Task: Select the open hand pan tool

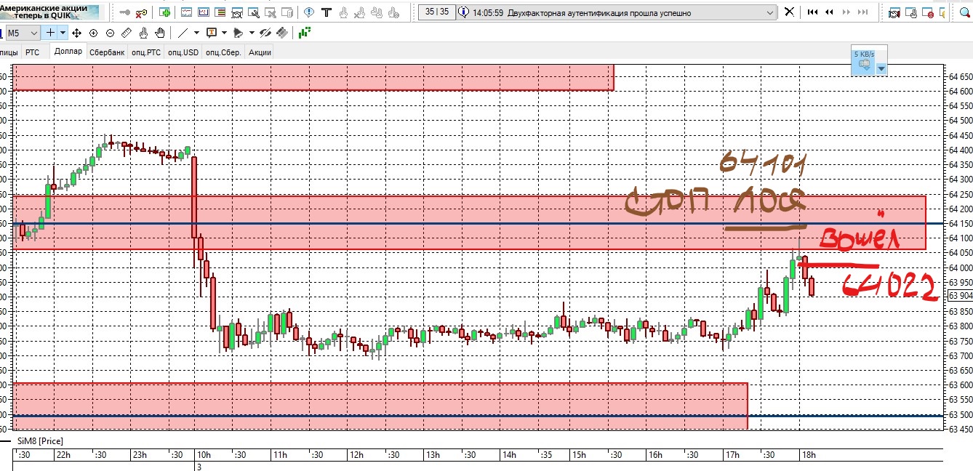Action: [159, 33]
